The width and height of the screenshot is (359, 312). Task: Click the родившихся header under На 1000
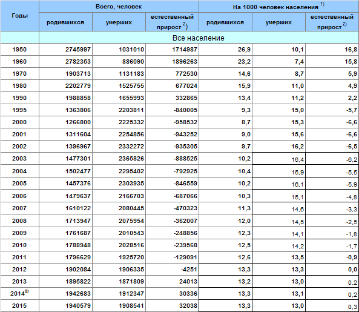pos(226,22)
